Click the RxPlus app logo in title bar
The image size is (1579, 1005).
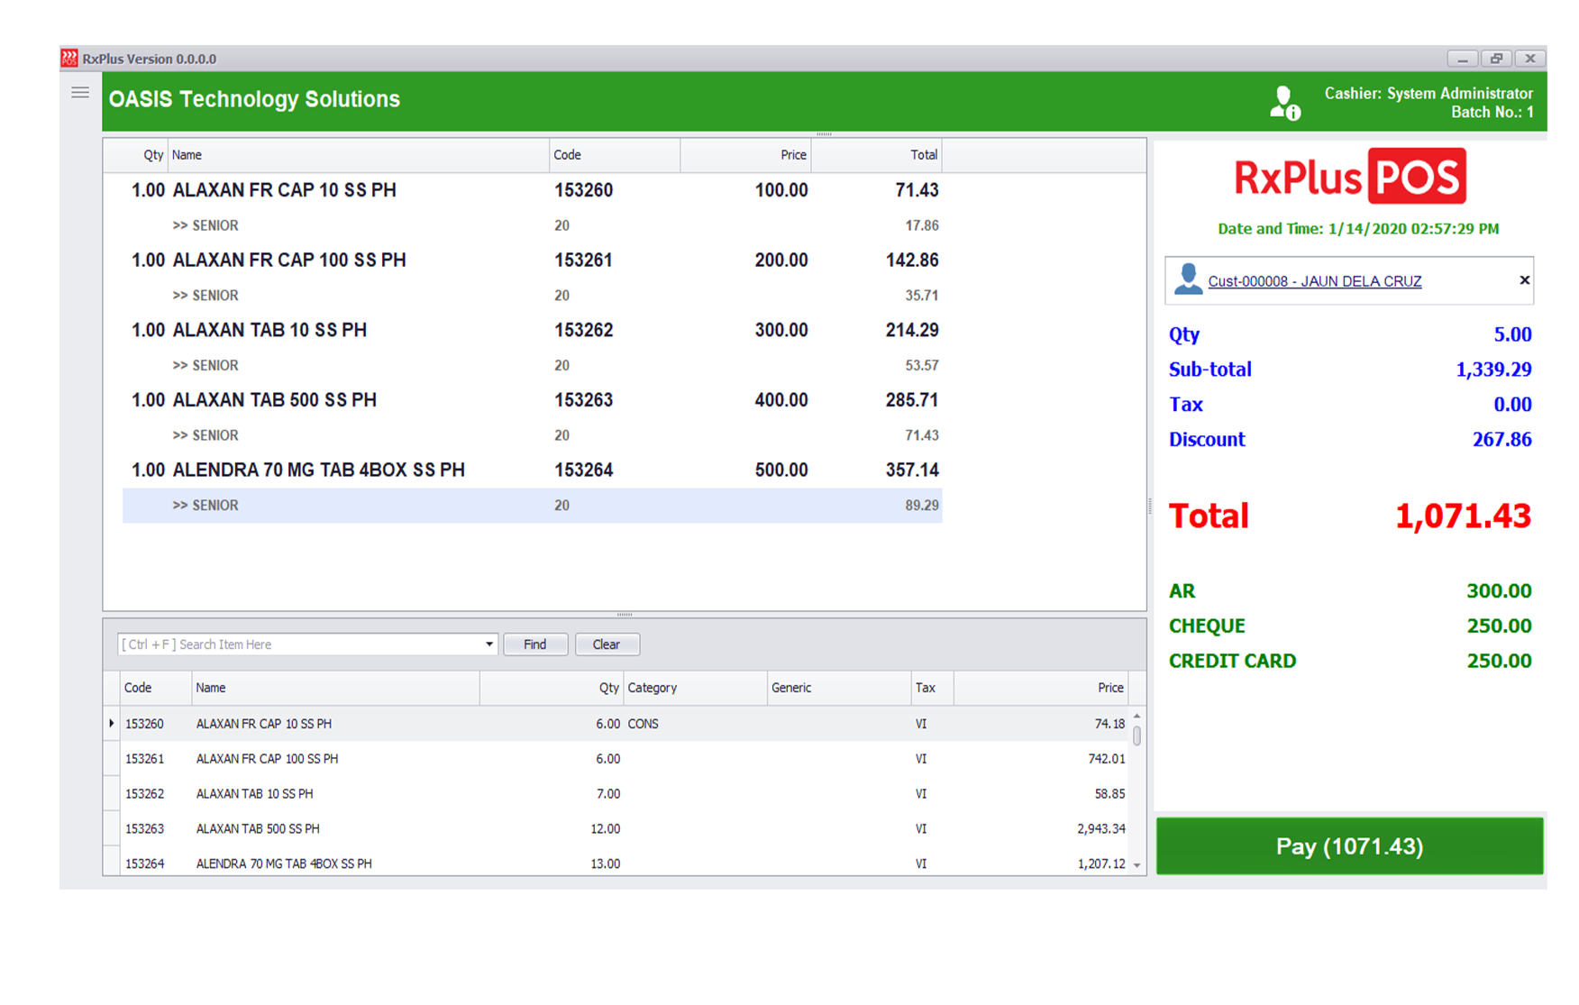click(x=69, y=59)
